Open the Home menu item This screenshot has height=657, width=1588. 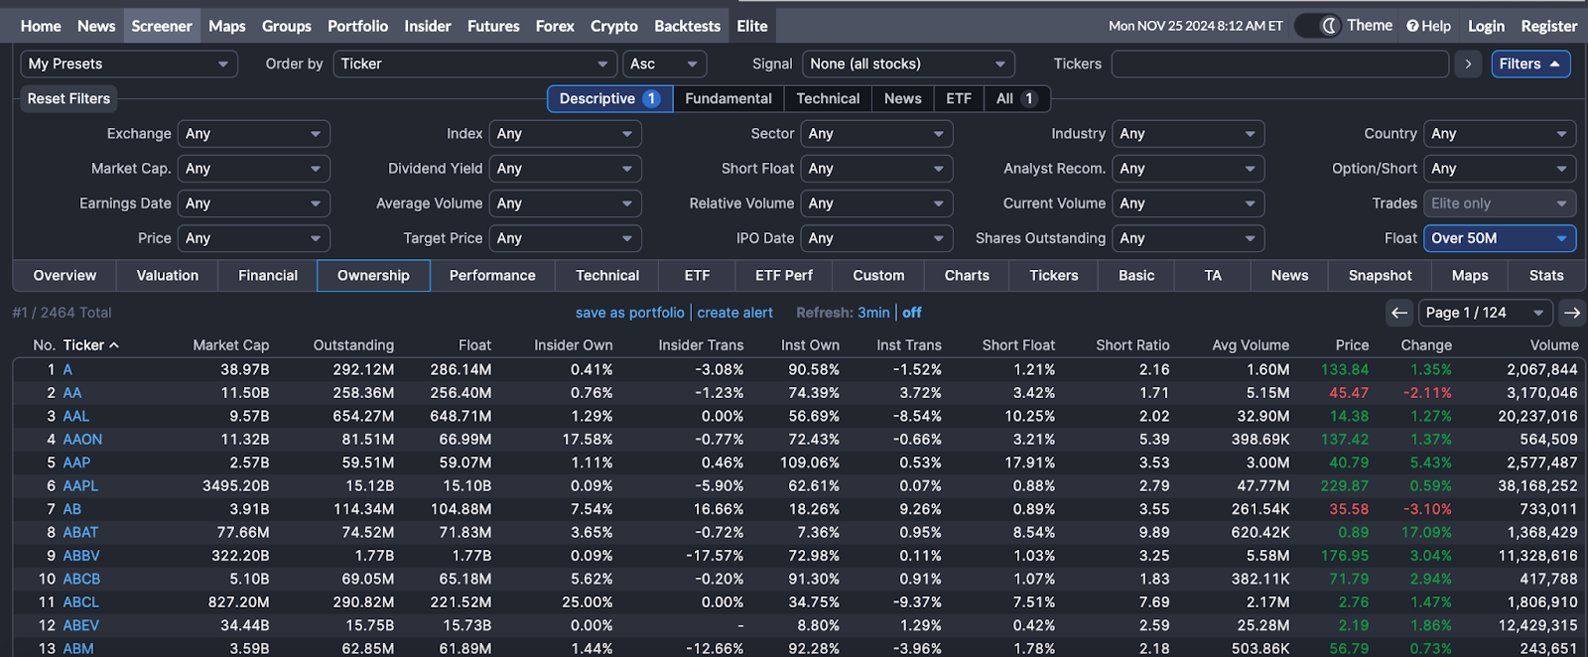(41, 26)
